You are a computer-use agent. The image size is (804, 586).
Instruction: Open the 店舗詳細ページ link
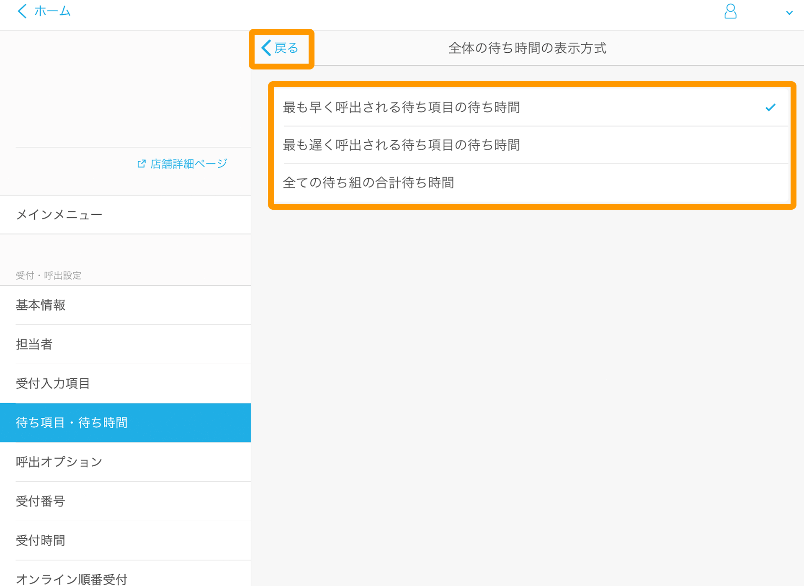[x=183, y=164]
